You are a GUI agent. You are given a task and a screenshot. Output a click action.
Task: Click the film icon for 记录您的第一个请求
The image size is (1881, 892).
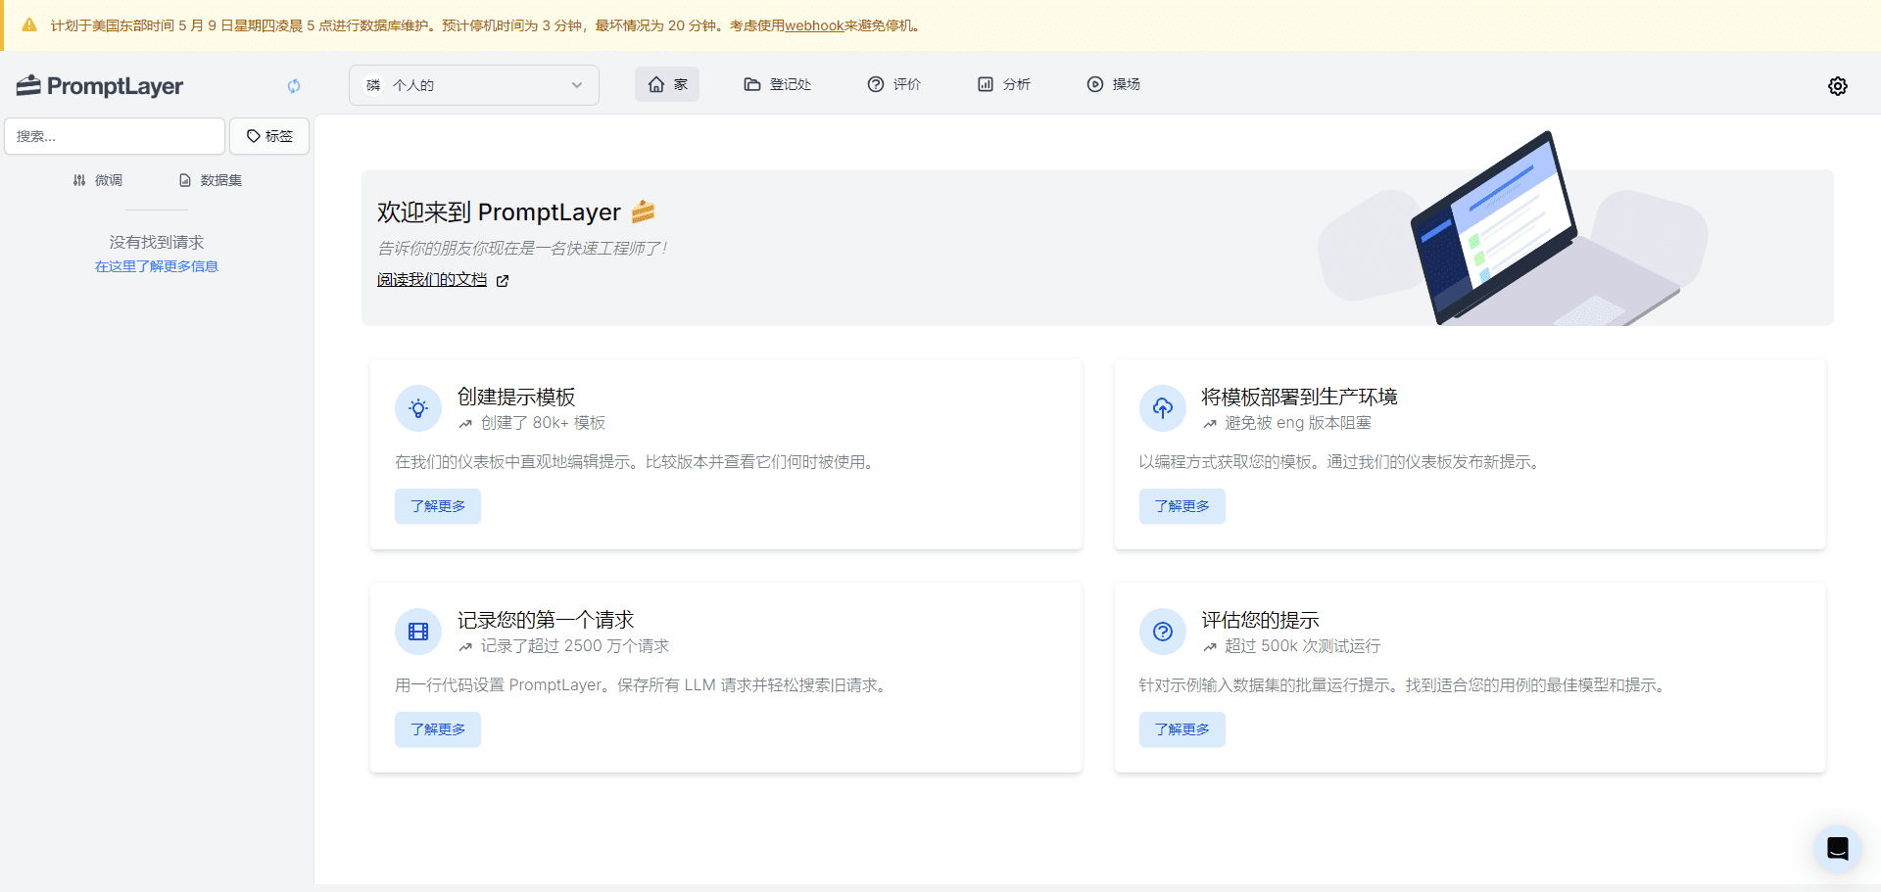418,632
